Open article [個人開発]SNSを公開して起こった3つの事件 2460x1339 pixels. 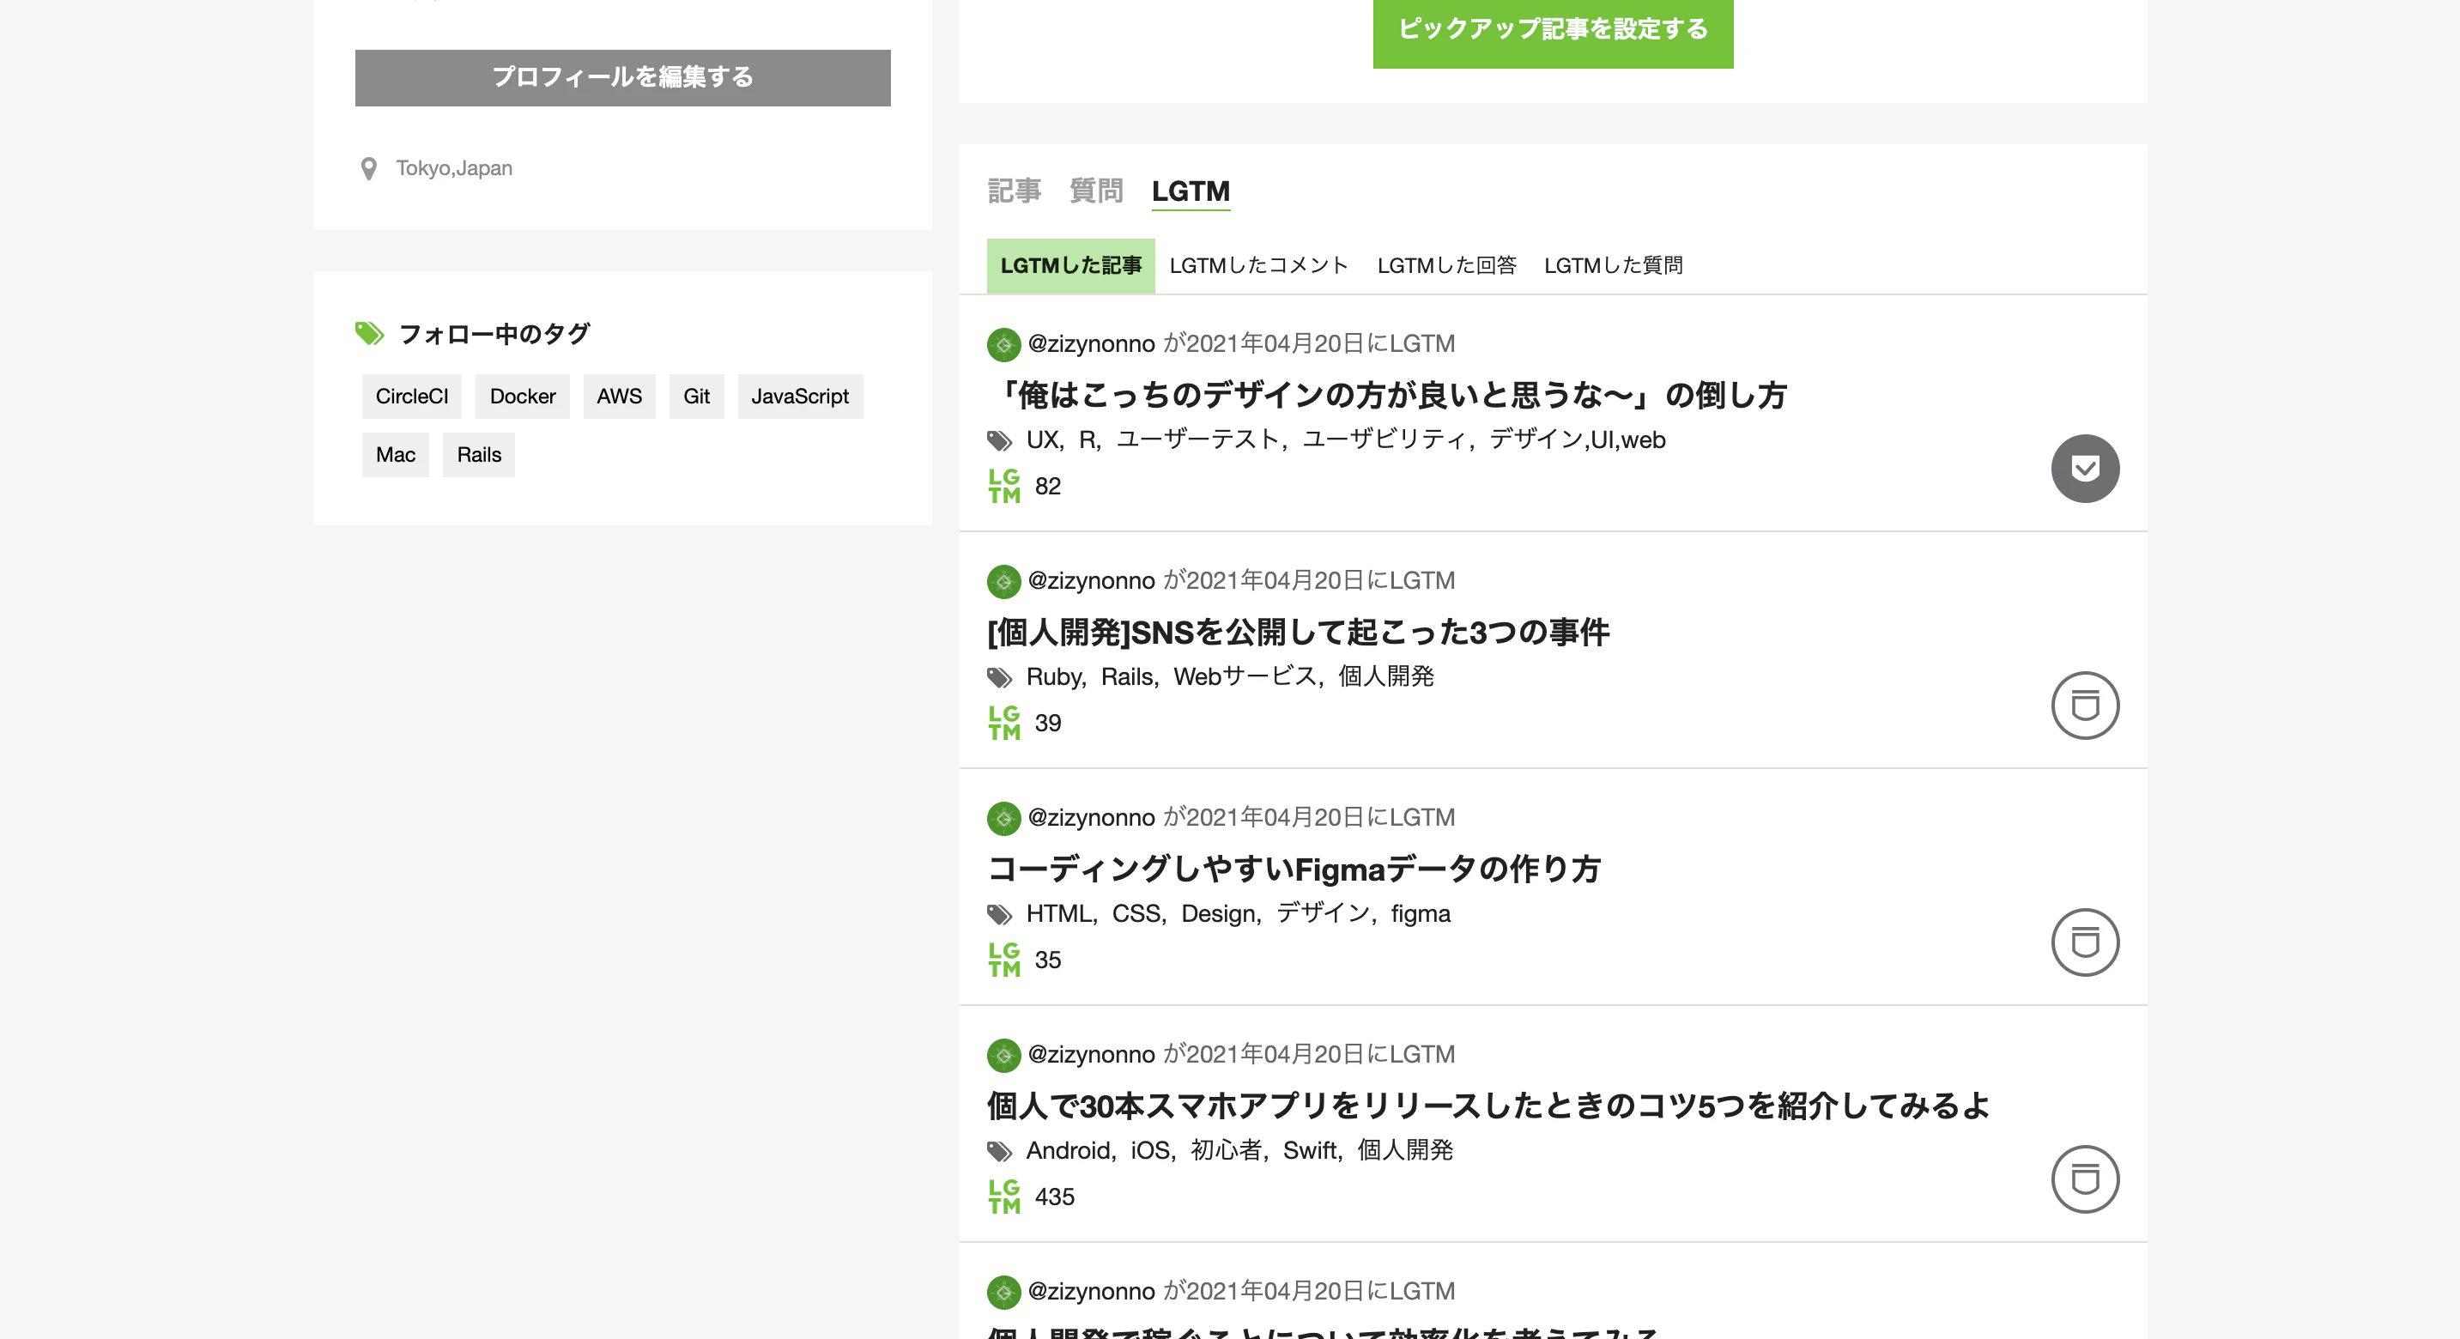point(1298,631)
